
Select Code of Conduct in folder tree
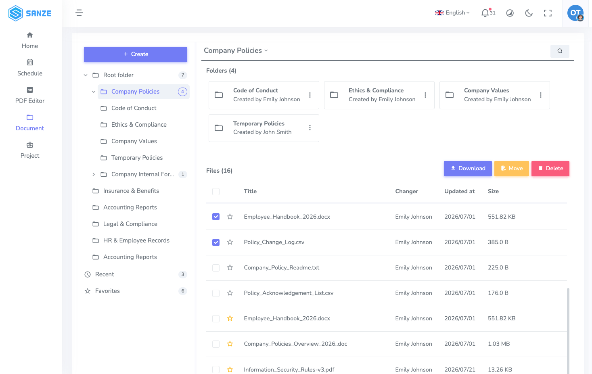134,108
